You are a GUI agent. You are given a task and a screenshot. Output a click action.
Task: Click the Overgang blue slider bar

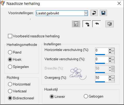(100, 82)
